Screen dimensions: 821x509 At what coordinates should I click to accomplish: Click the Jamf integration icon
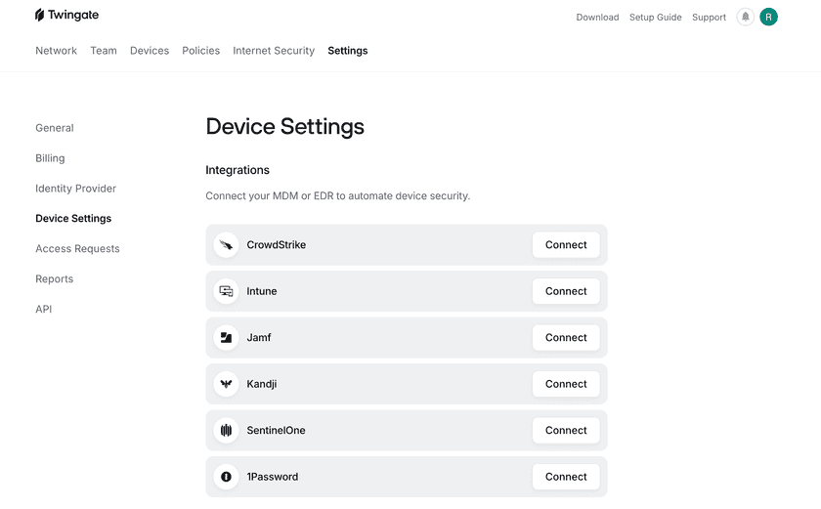click(226, 338)
